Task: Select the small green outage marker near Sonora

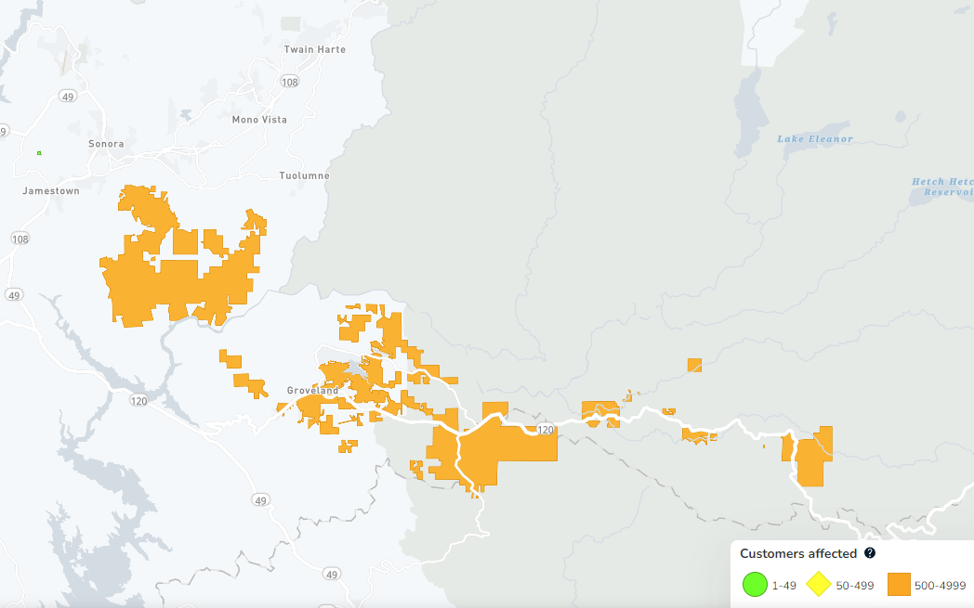Action: 39,153
